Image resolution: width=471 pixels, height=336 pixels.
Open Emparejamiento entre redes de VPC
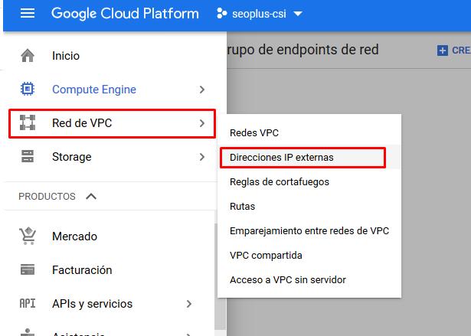(x=309, y=231)
